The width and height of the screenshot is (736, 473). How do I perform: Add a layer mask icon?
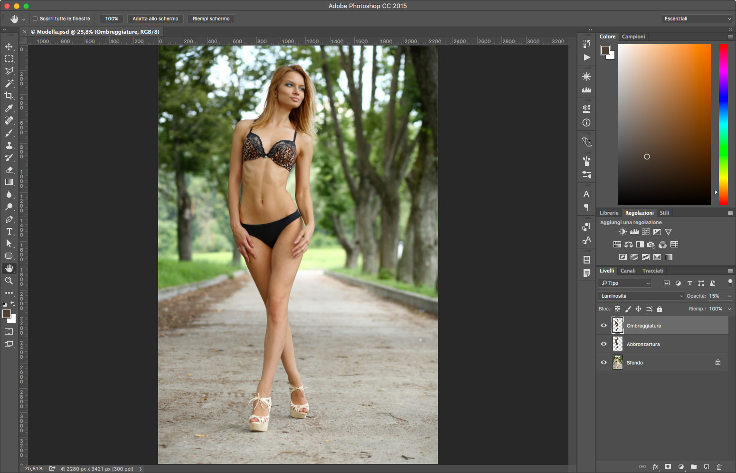point(668,467)
